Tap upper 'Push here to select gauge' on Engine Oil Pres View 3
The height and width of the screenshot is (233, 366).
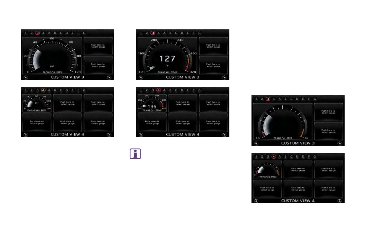tap(98, 46)
